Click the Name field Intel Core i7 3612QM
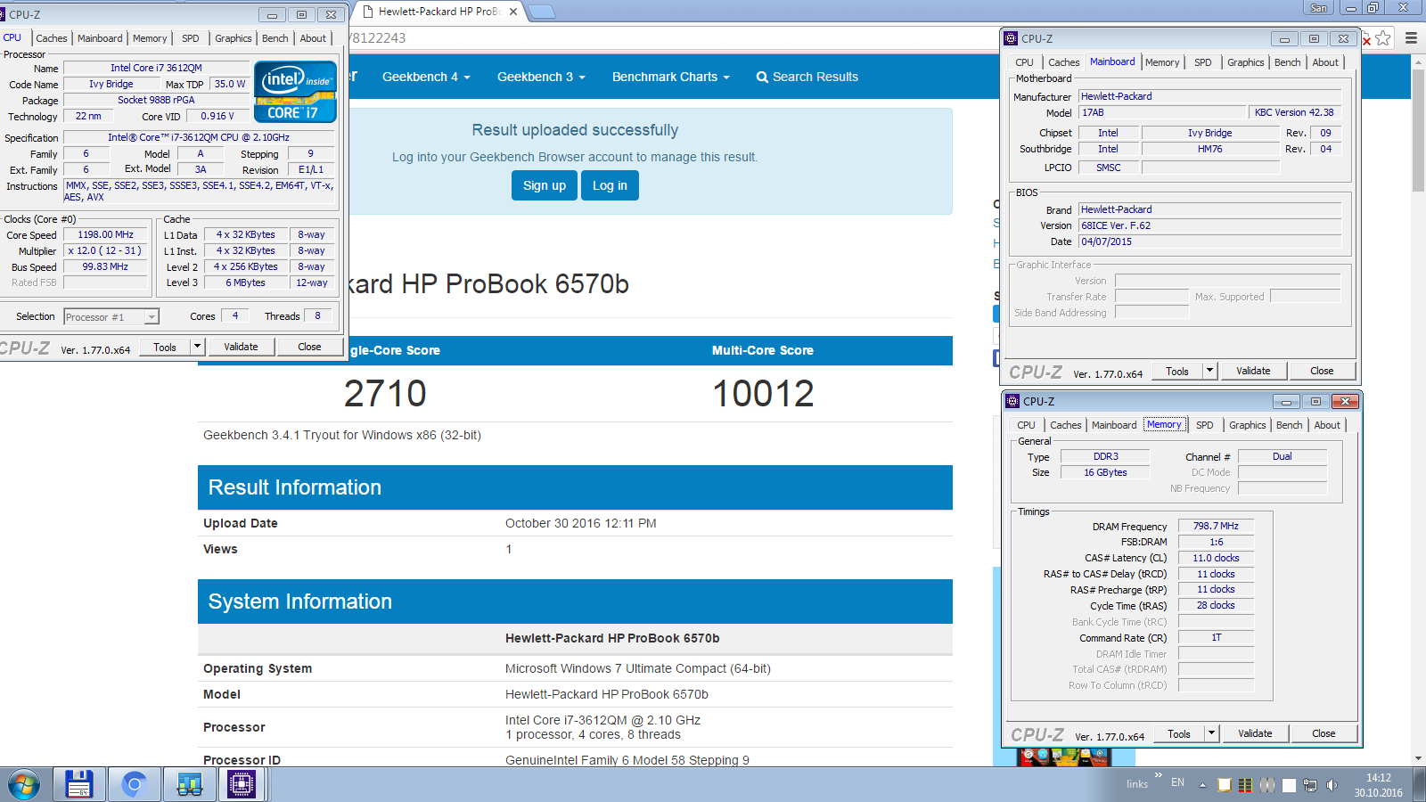Screen dimensions: 1426x802 (x=156, y=68)
